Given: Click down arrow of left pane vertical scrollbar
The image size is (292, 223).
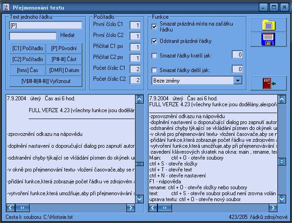Looking at the screenshot, I should click(140, 199).
